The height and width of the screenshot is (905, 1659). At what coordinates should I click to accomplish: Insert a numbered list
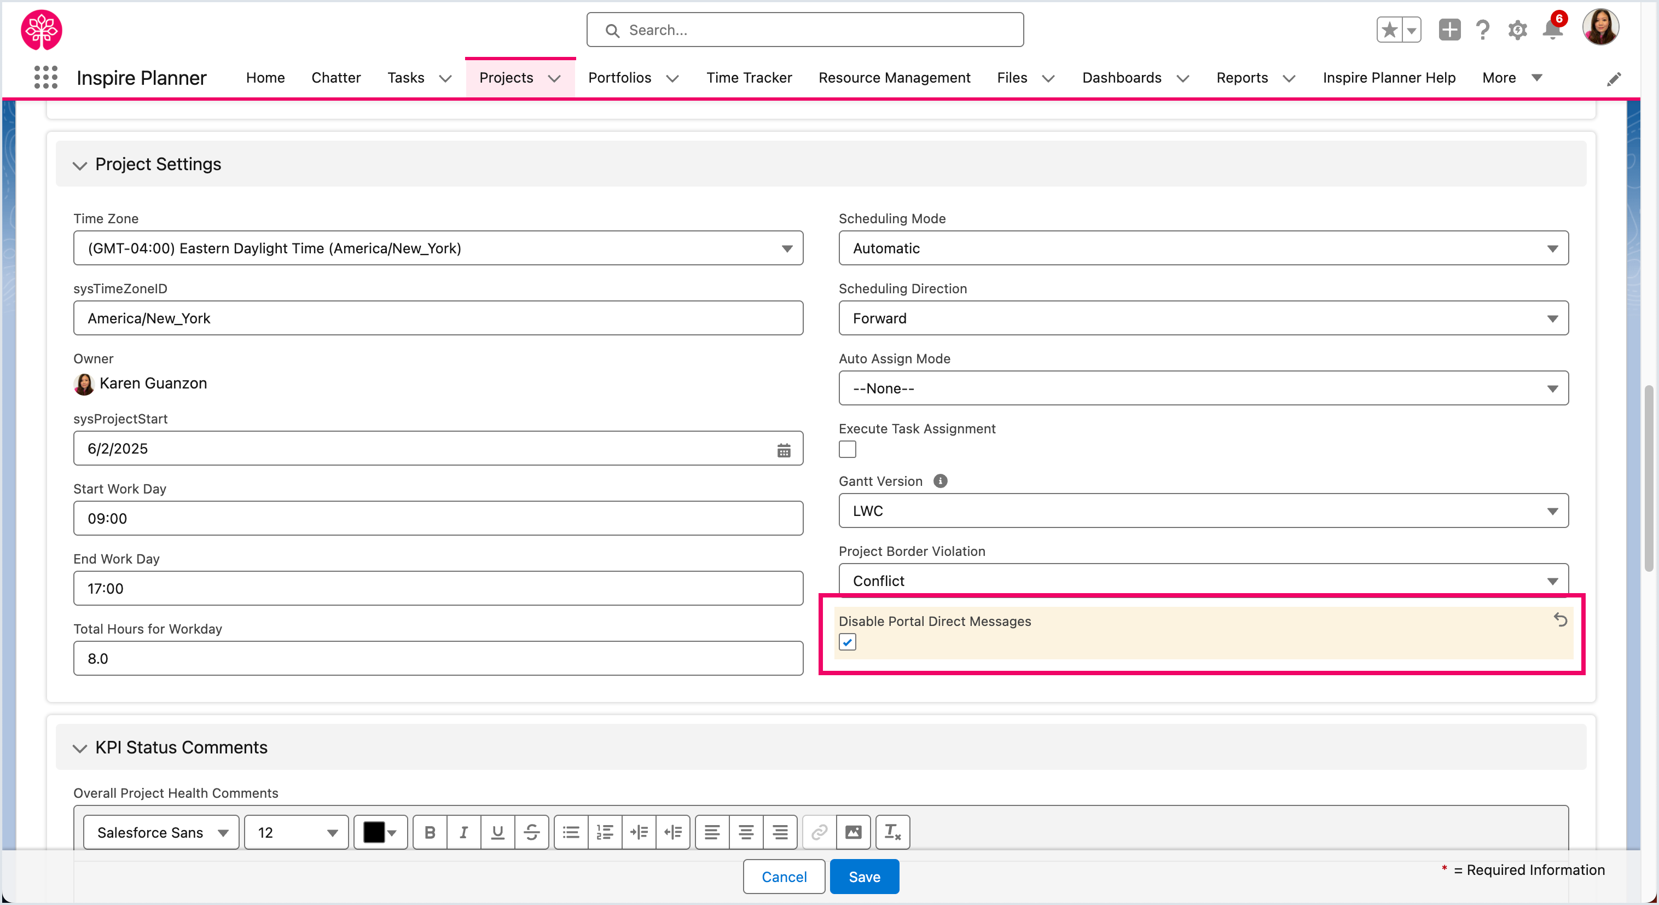coord(605,832)
